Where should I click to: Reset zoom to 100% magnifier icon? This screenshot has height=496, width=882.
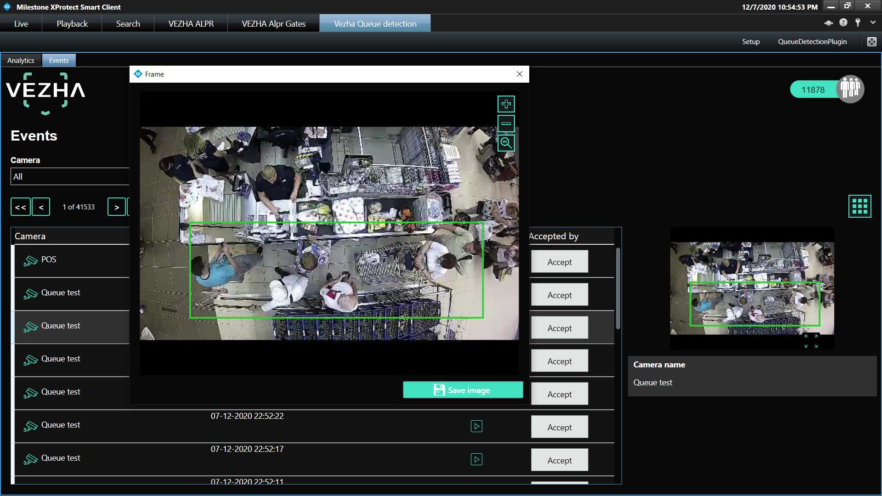point(506,143)
